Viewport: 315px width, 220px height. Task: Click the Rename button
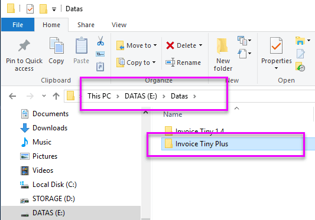click(x=183, y=63)
